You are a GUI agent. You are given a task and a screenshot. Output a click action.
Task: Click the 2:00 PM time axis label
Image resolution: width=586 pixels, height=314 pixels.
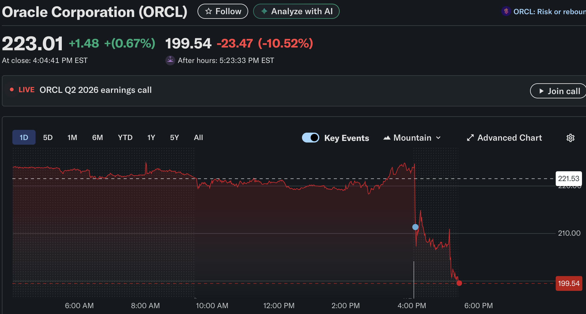(x=346, y=306)
